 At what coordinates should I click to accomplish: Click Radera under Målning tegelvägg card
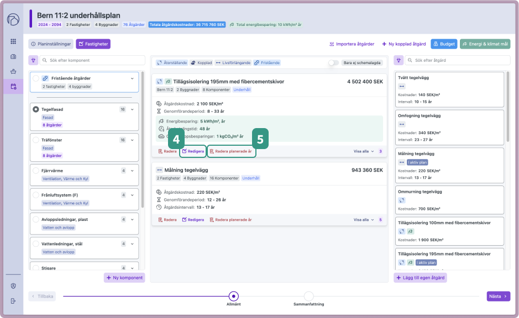pos(167,220)
